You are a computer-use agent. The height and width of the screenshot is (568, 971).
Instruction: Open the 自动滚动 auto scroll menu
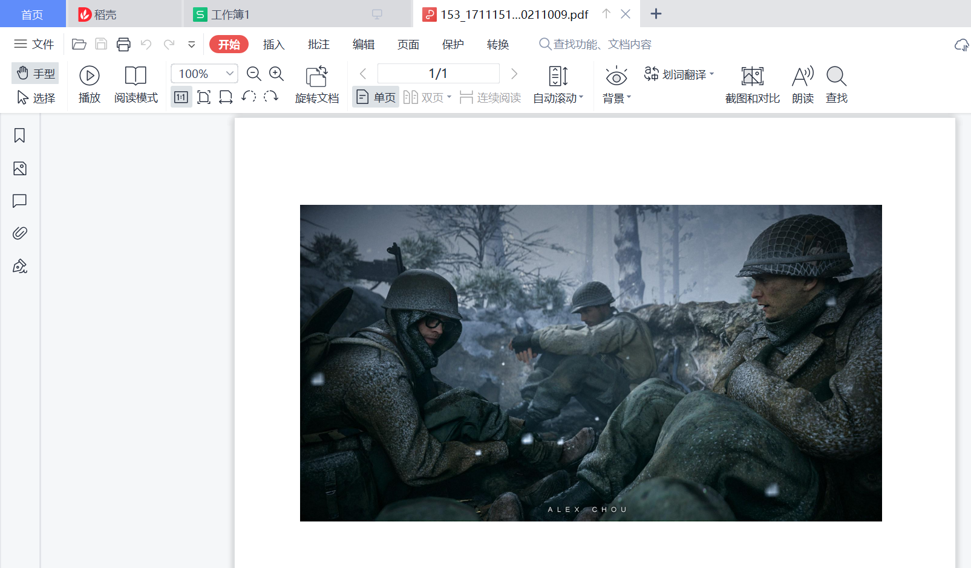click(558, 85)
